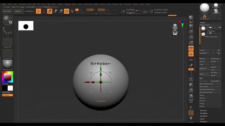225x126 pixels.
Task: Click the Solo mode icon
Action: click(x=191, y=118)
